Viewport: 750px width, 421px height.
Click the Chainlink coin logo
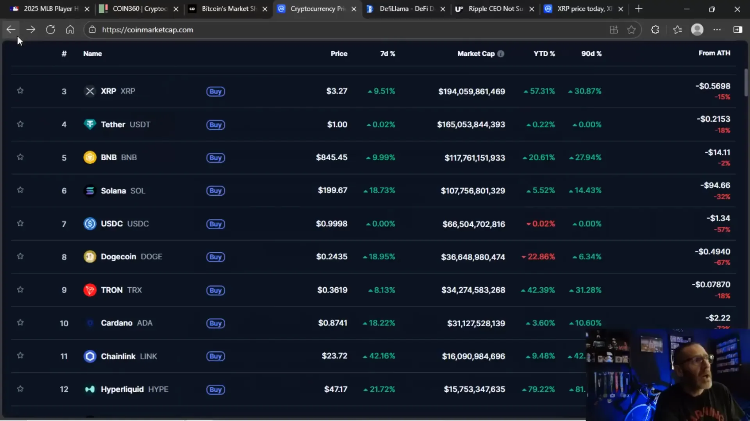pos(90,356)
